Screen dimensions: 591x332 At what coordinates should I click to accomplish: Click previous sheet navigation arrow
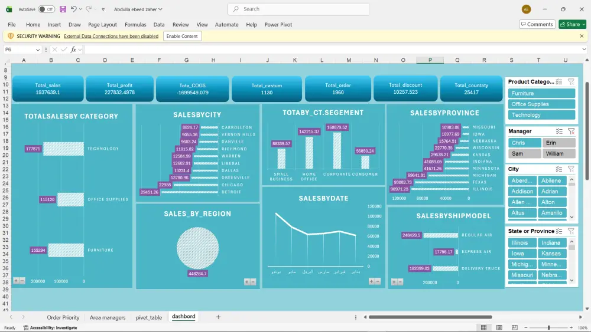tap(11, 317)
